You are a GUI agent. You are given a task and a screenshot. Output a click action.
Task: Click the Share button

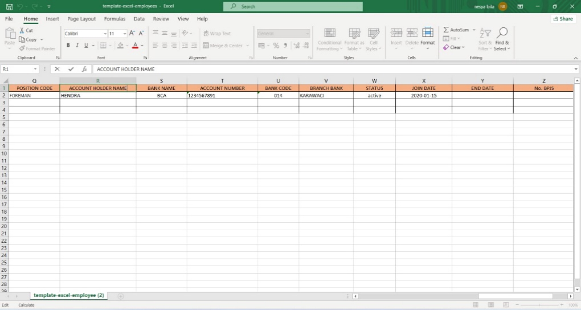click(563, 19)
